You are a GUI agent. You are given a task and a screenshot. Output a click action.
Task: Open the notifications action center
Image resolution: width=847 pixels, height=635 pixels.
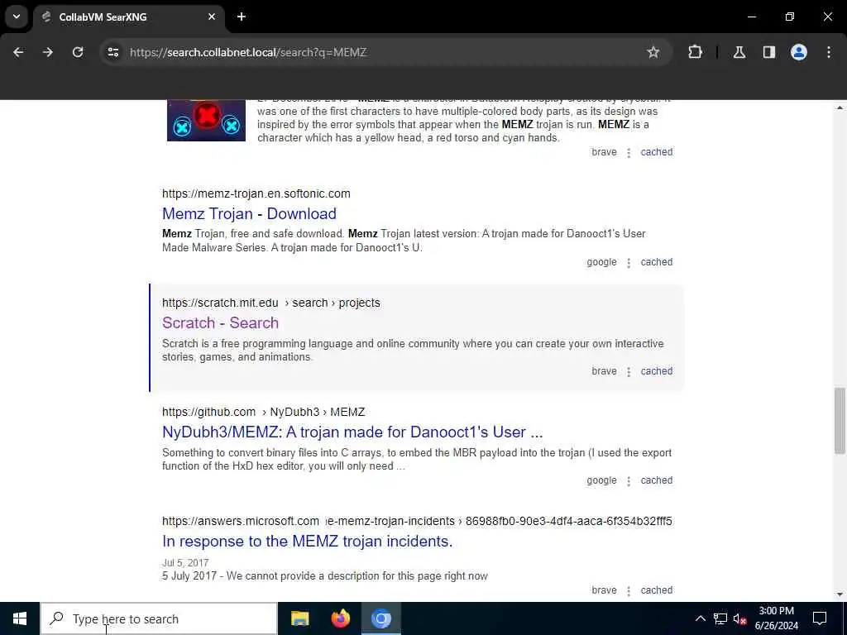pyautogui.click(x=820, y=618)
